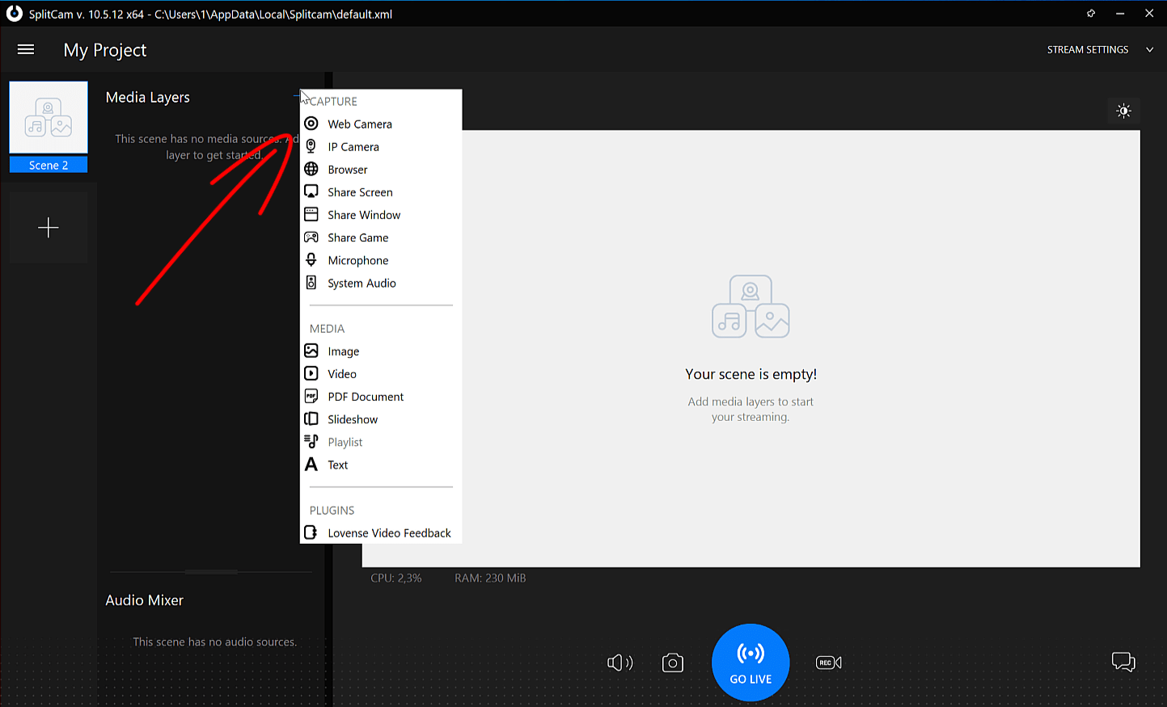Open the Lovense Video Feedback plugin

pyautogui.click(x=311, y=532)
